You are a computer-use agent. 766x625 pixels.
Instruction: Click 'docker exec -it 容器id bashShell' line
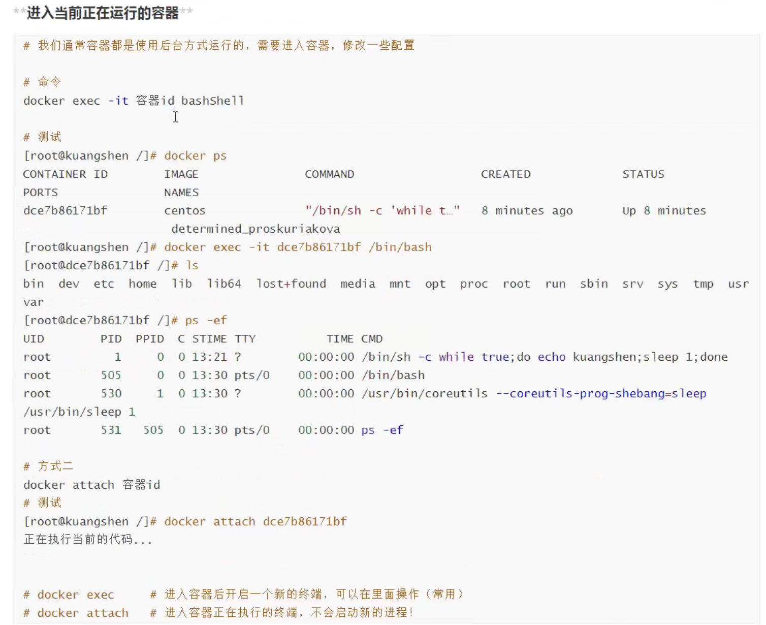[134, 101]
